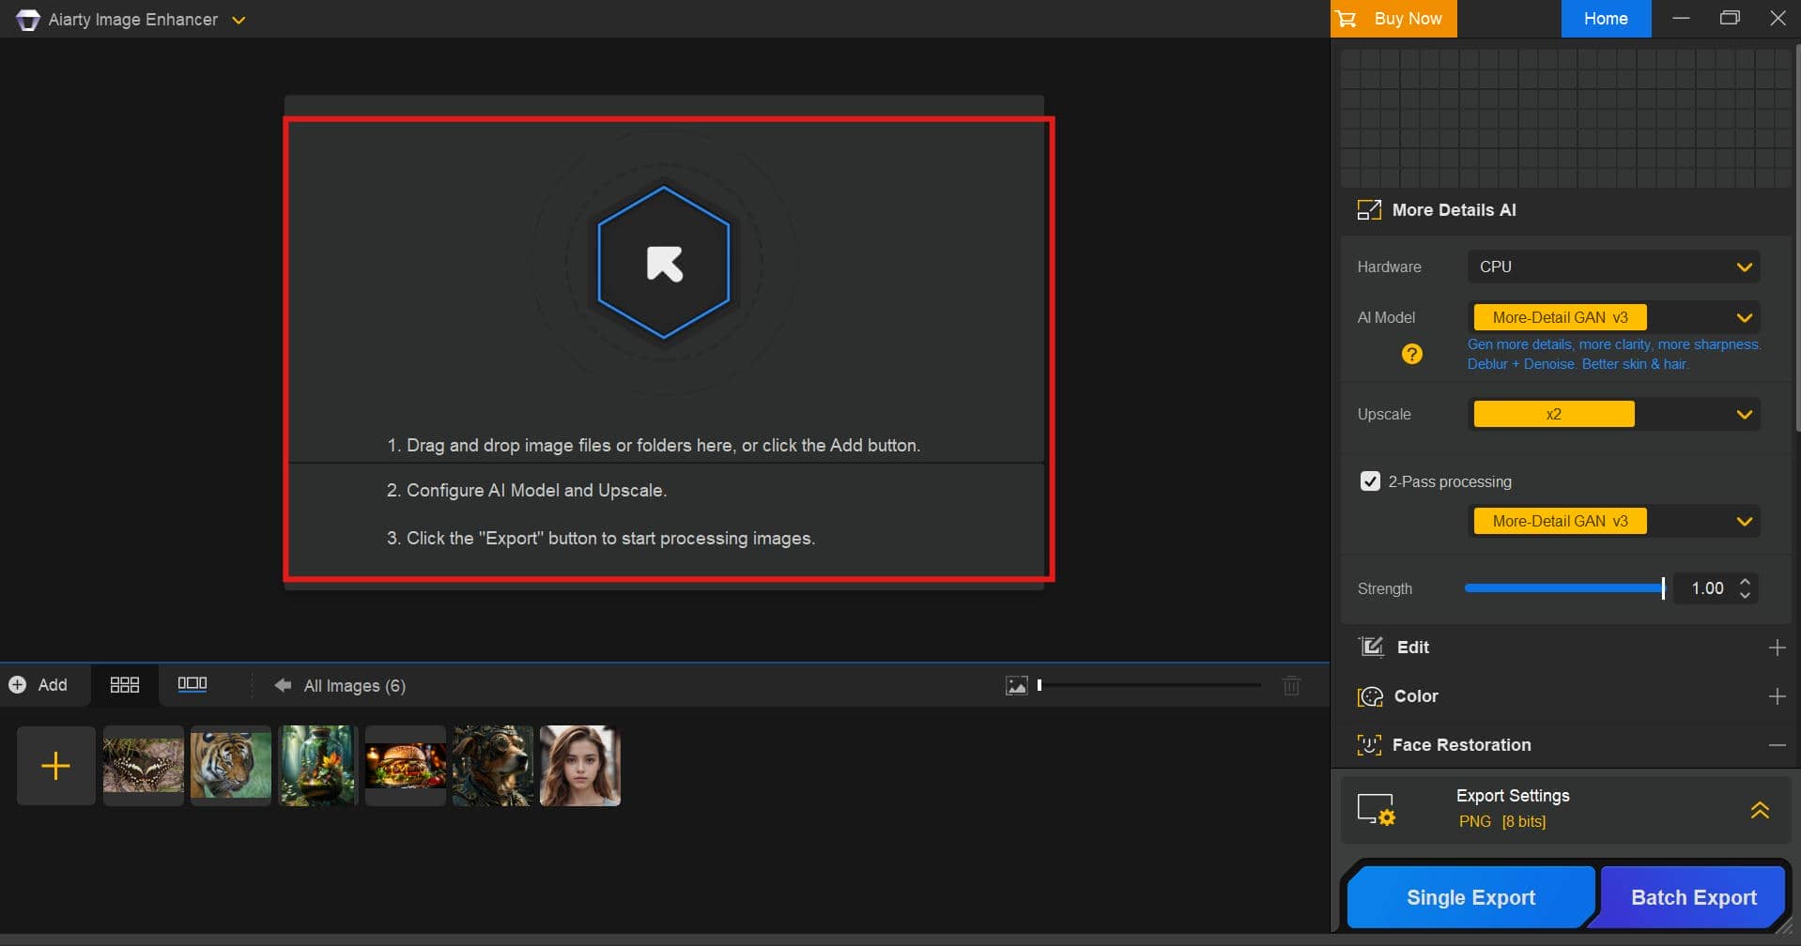Select the butterfly thumbnail
The image size is (1801, 946).
point(144,766)
